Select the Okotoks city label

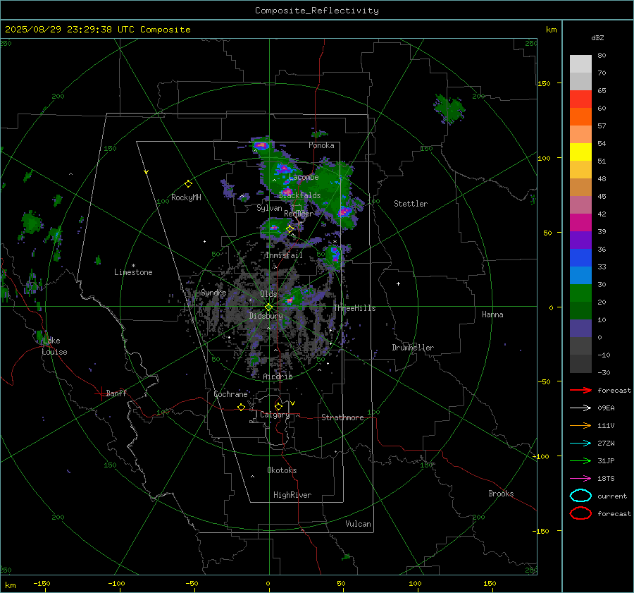tap(282, 470)
